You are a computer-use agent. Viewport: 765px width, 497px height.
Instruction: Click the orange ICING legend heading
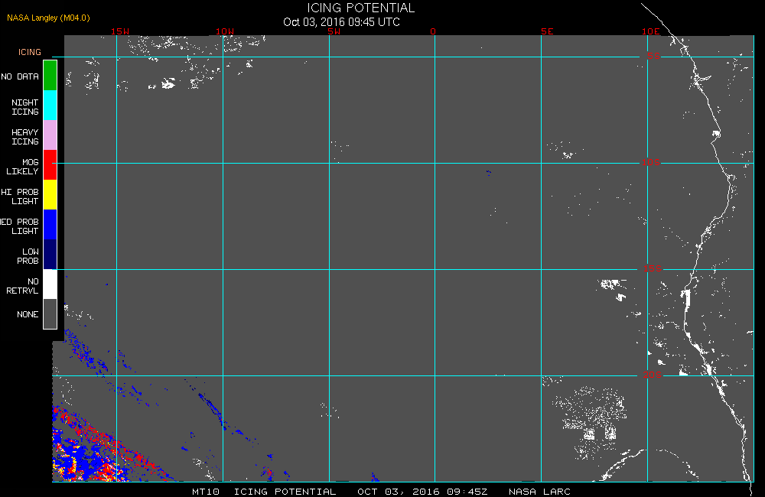click(x=30, y=52)
